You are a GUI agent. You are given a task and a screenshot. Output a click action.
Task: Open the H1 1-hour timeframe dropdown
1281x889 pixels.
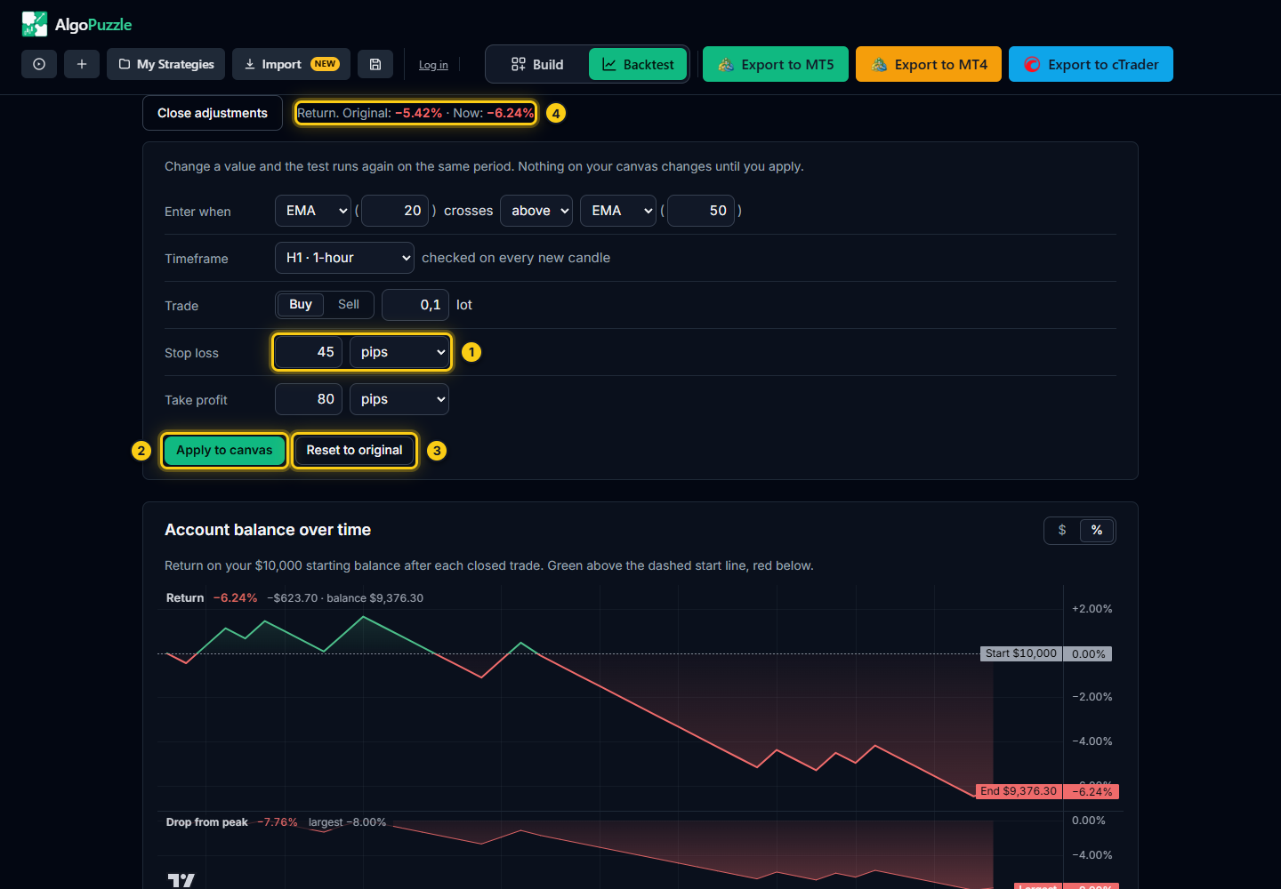click(344, 258)
